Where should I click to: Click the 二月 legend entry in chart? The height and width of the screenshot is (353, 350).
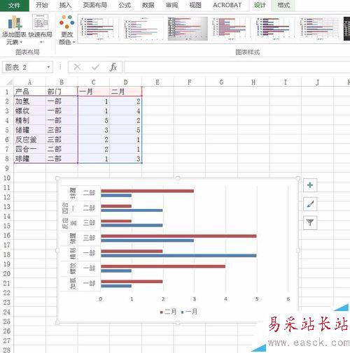(x=168, y=312)
